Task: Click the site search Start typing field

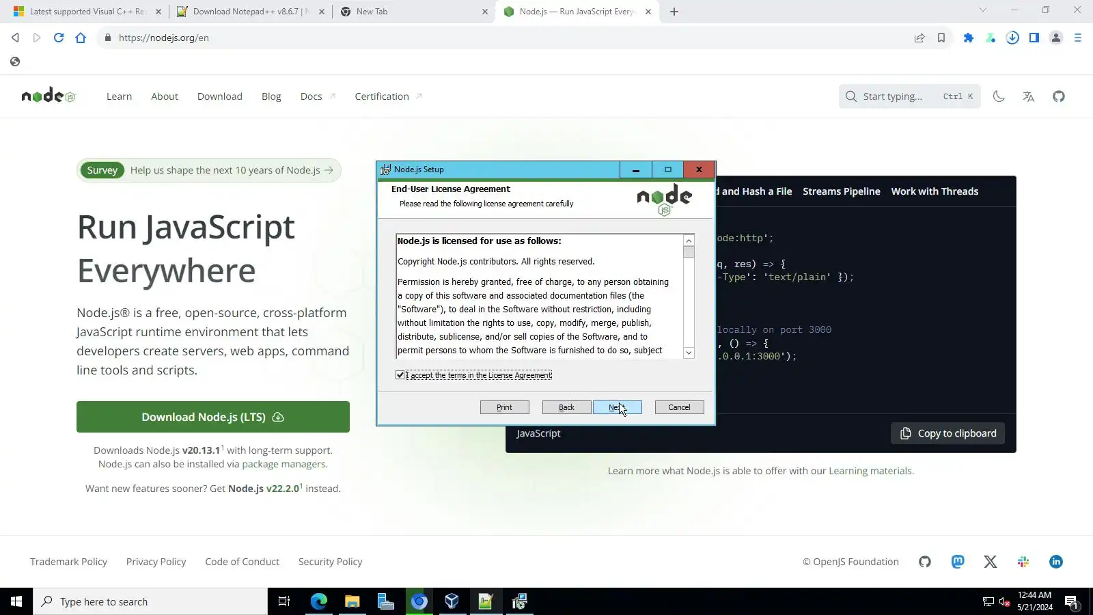Action: [x=910, y=96]
